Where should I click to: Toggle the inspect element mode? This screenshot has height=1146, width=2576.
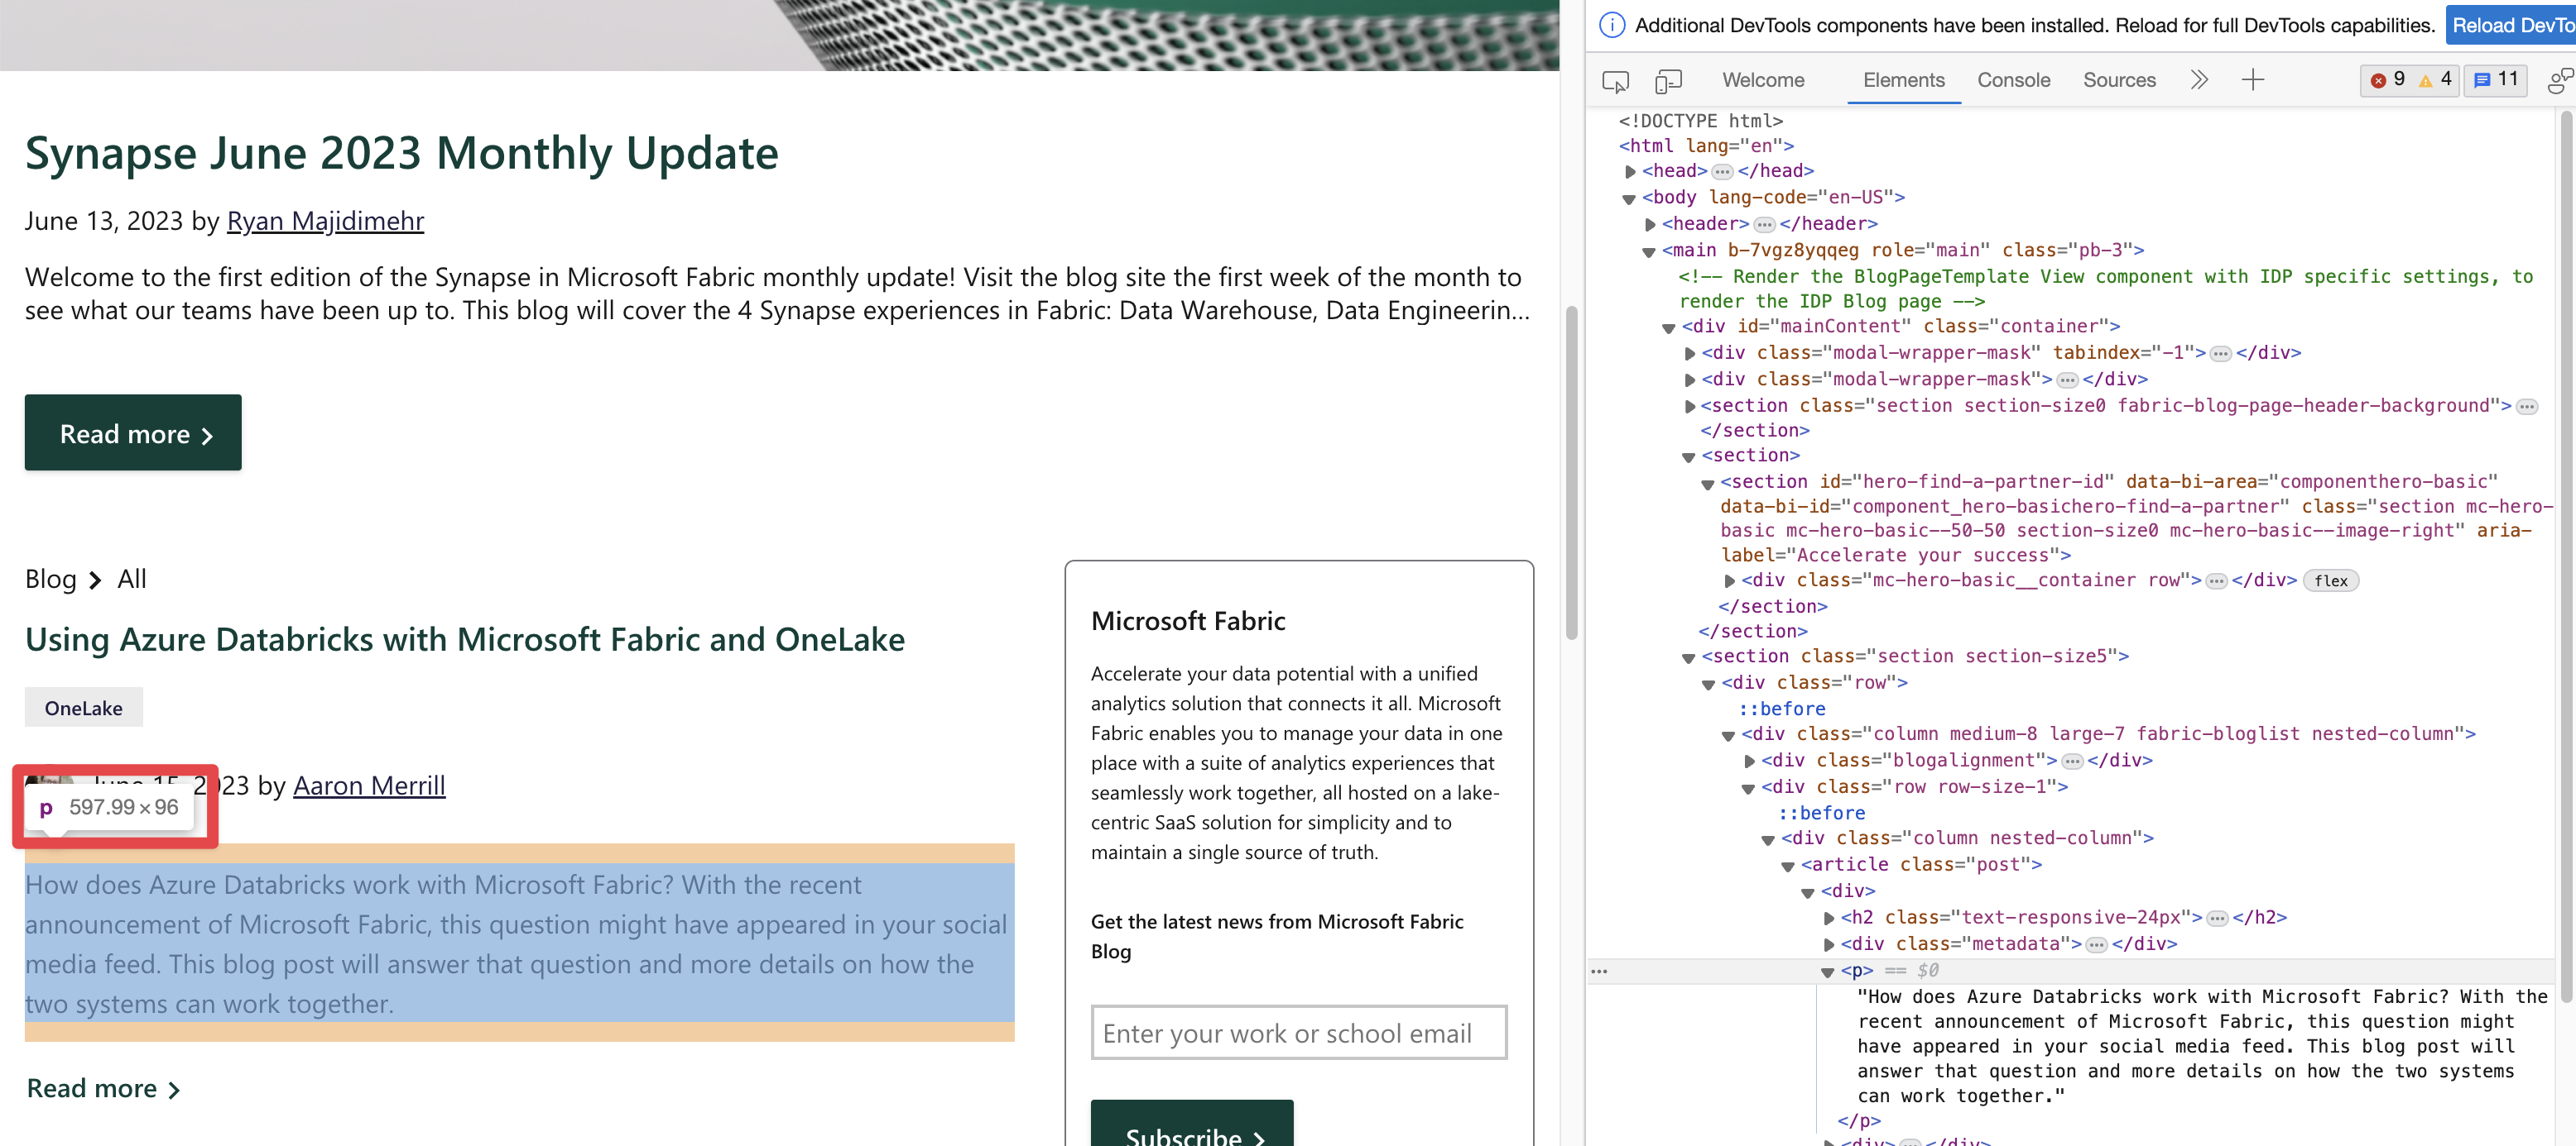tap(1615, 81)
